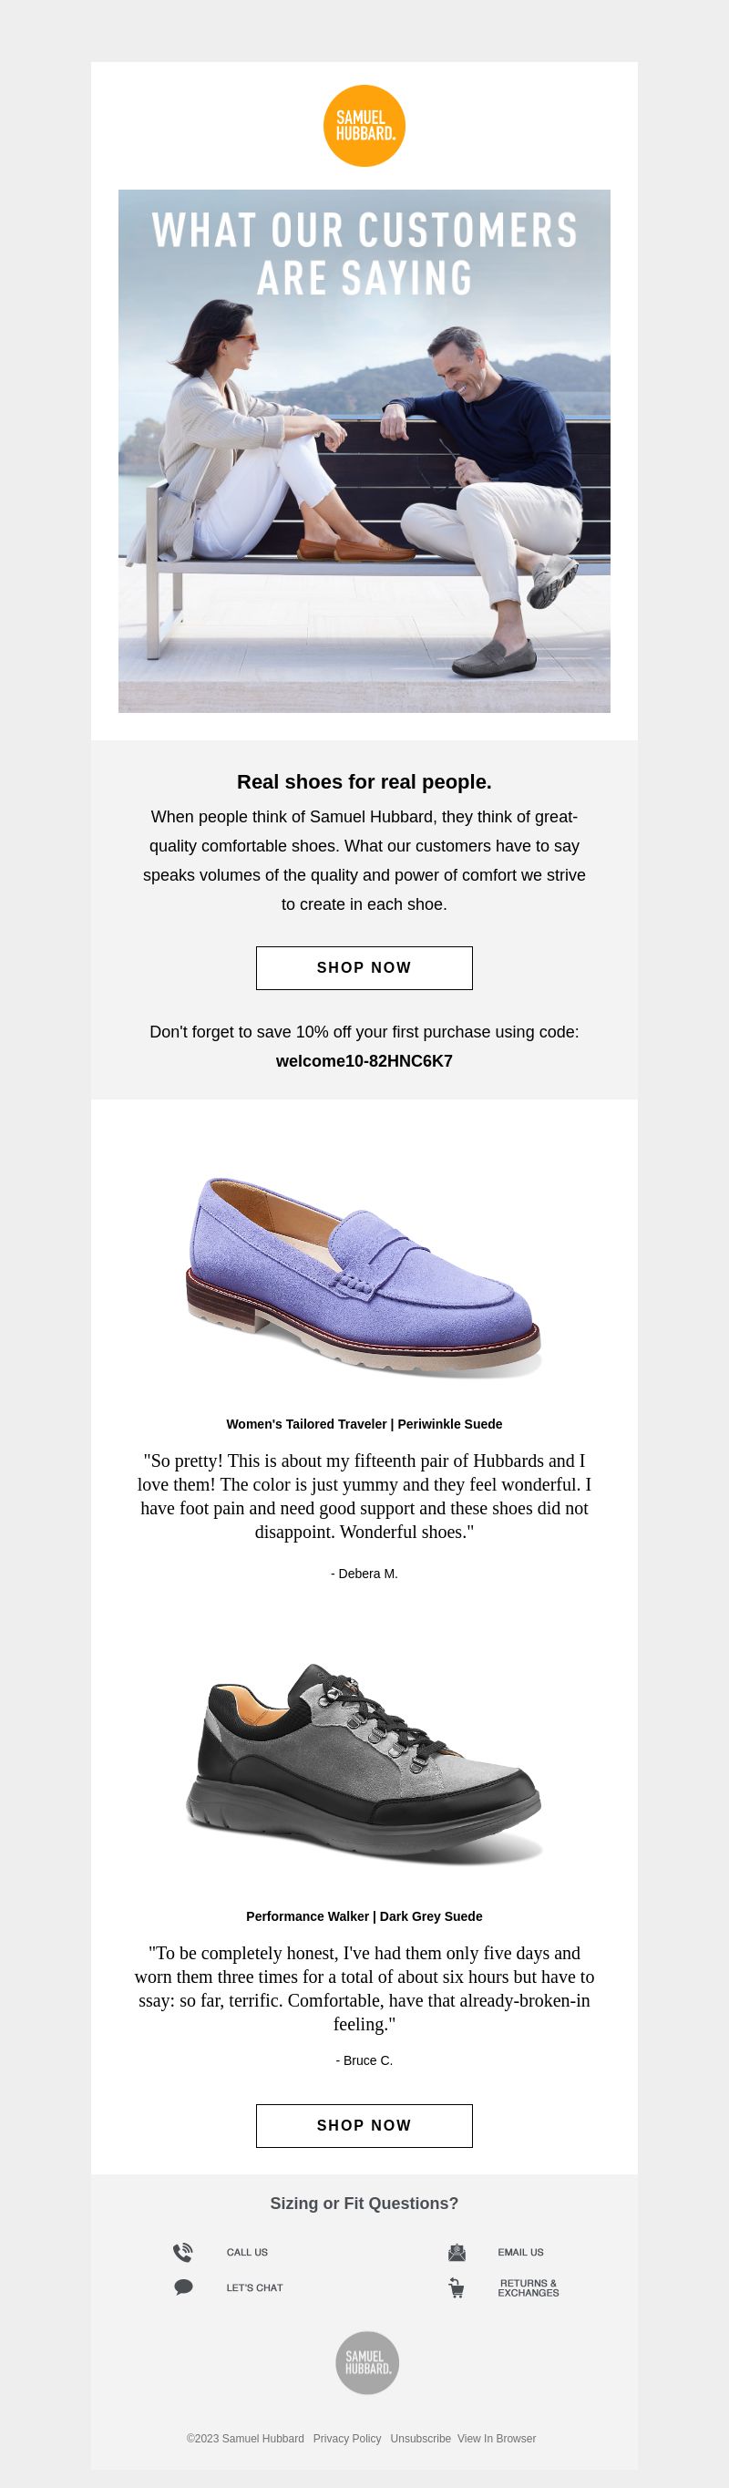
Task: Click the grey Samuel Hubbard footer logo
Action: (x=367, y=2362)
